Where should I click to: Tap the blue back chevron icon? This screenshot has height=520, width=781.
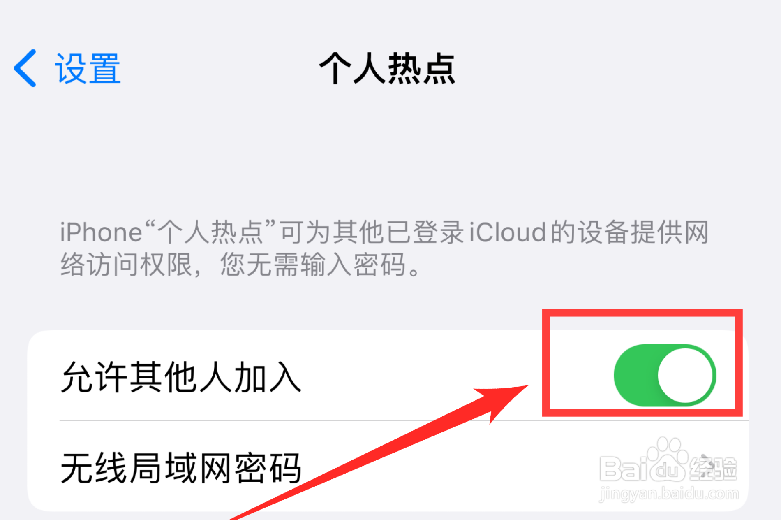[25, 68]
